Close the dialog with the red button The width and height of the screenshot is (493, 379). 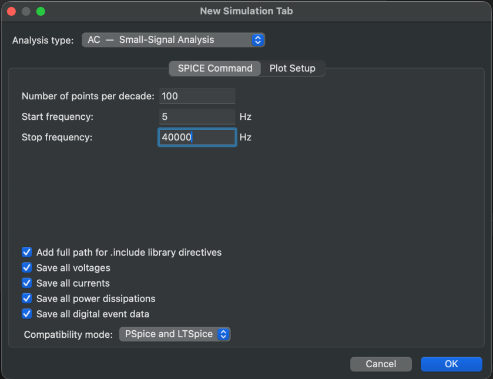click(11, 11)
